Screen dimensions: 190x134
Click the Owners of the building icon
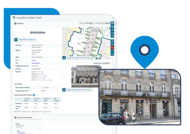(x=15, y=118)
